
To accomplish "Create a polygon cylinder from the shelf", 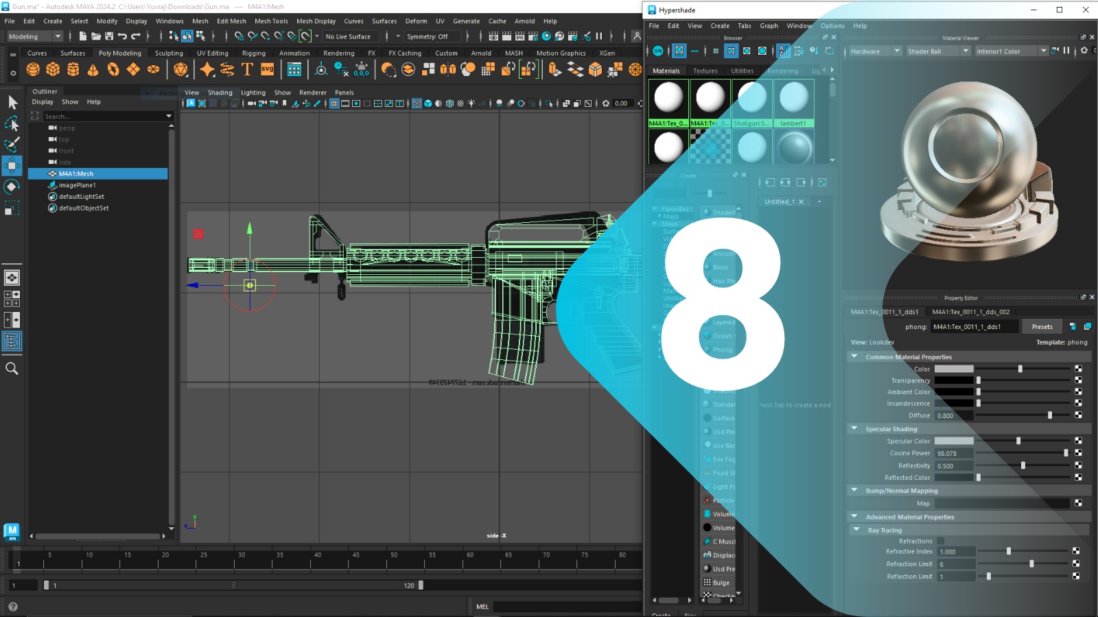I will [x=73, y=69].
